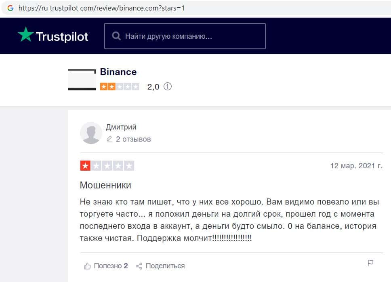Click Binance's orange two-star rating
Viewport: 391px width, 282px height.
pos(120,86)
